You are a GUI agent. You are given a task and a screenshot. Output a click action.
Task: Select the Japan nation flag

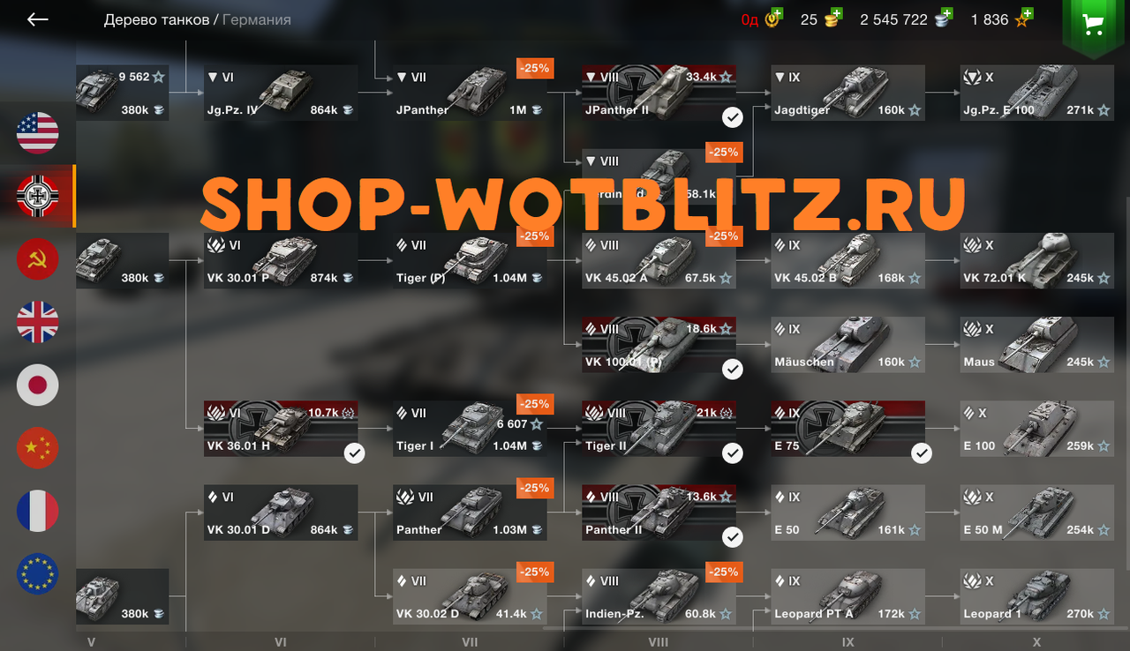click(x=38, y=385)
